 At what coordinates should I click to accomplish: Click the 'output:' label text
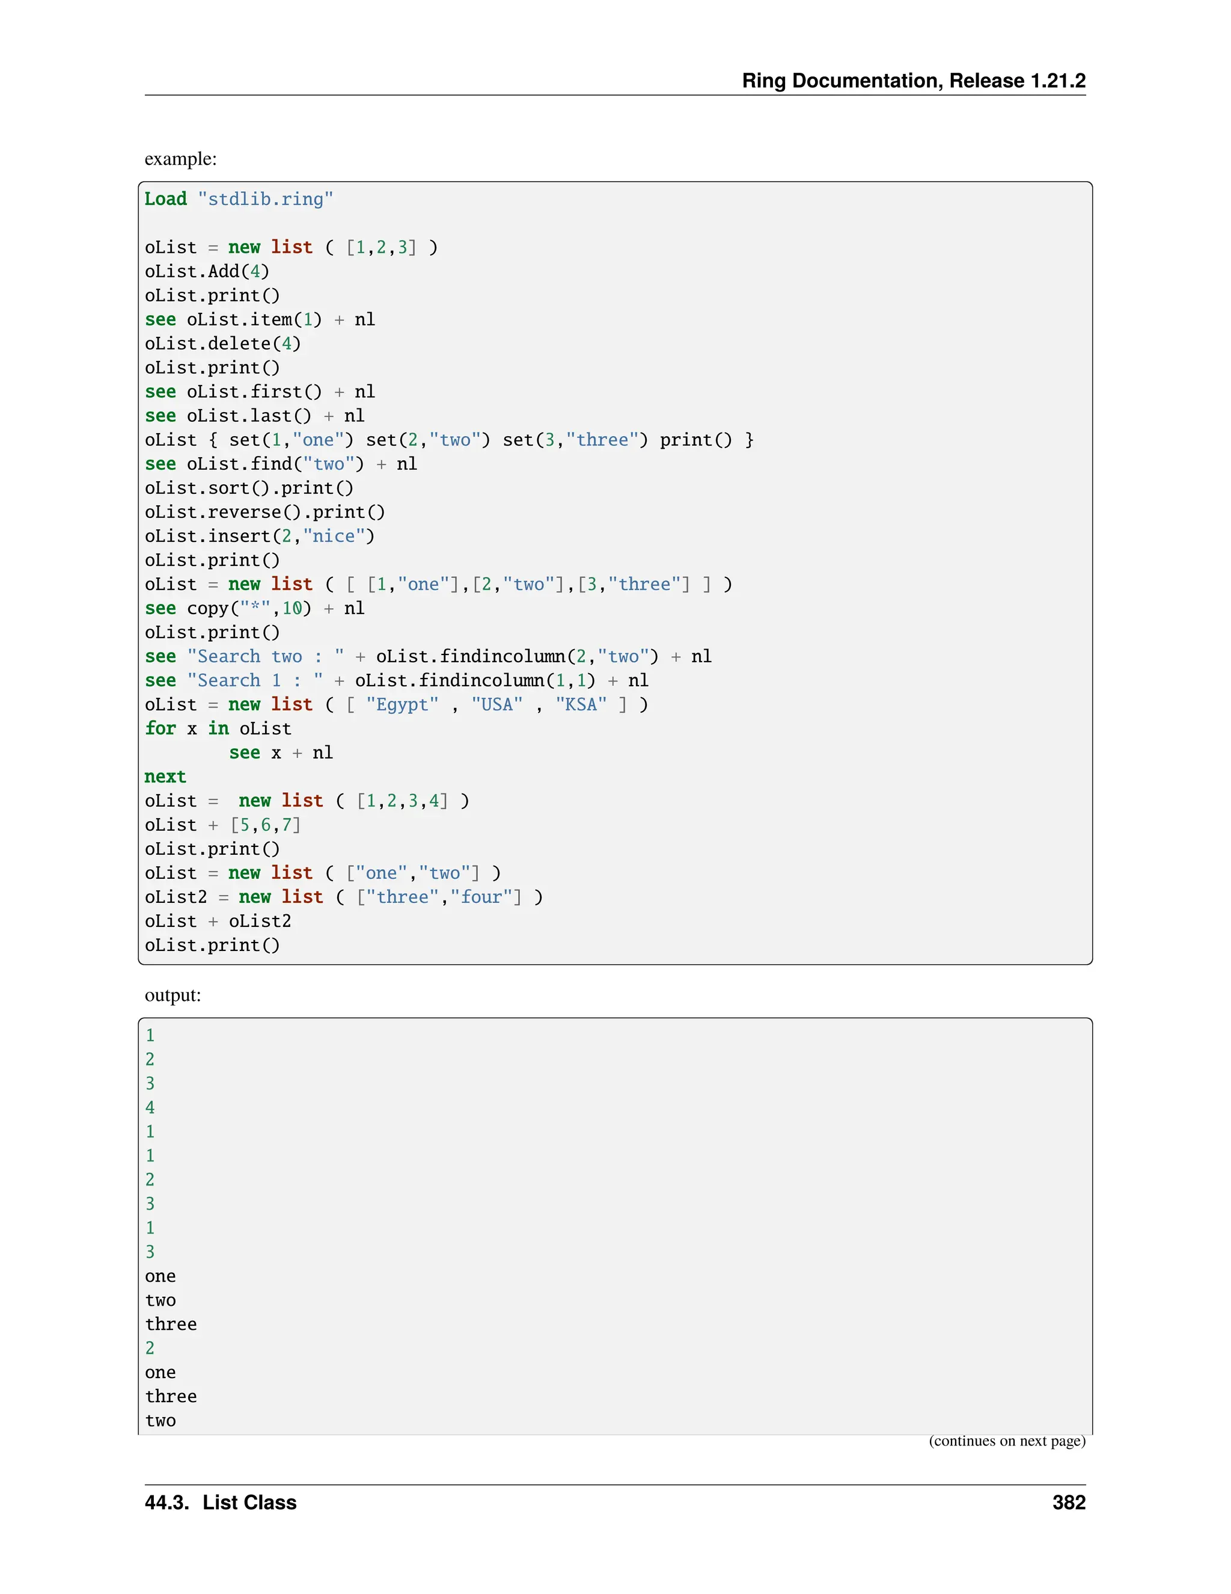click(x=173, y=995)
